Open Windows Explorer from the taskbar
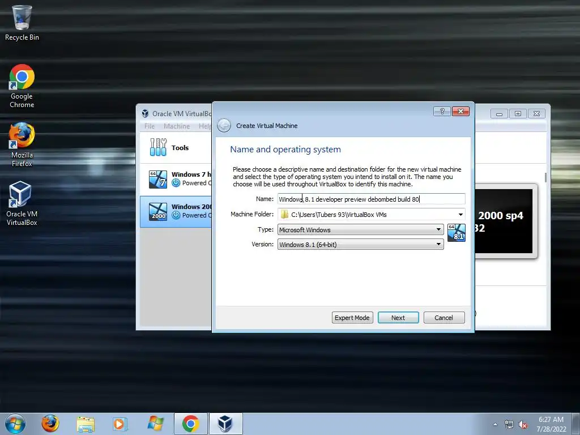 [x=86, y=424]
